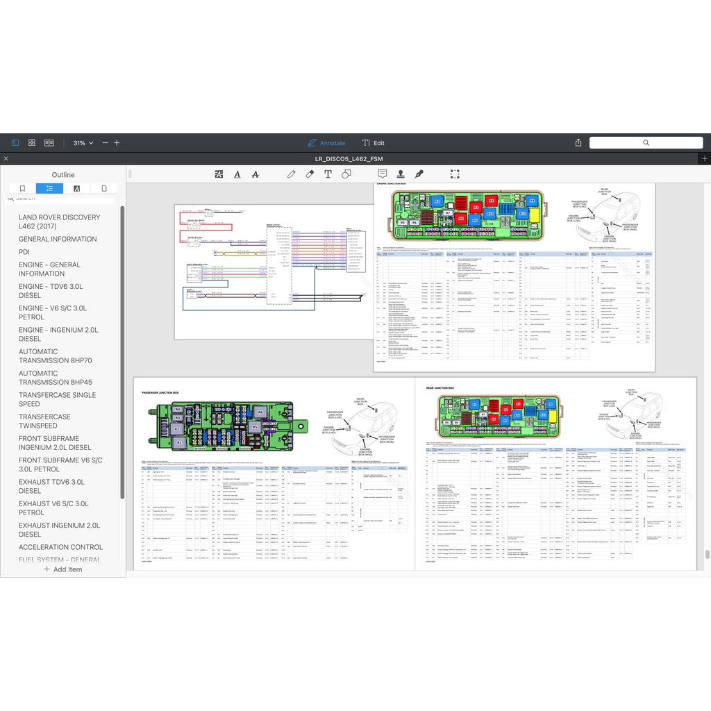711x711 pixels.
Task: Switch to the Bookmarks sidebar tab
Action: point(22,188)
